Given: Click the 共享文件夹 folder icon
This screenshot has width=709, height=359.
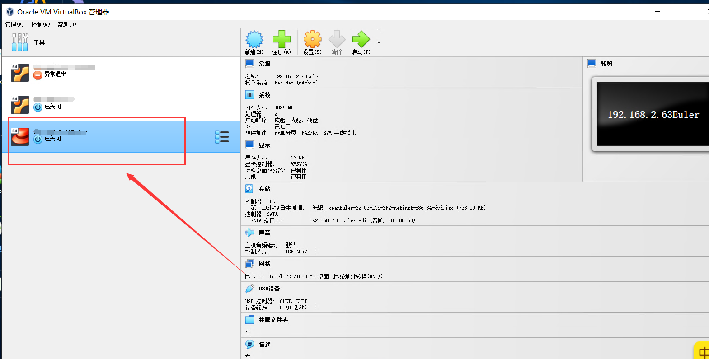Looking at the screenshot, I should coord(250,320).
